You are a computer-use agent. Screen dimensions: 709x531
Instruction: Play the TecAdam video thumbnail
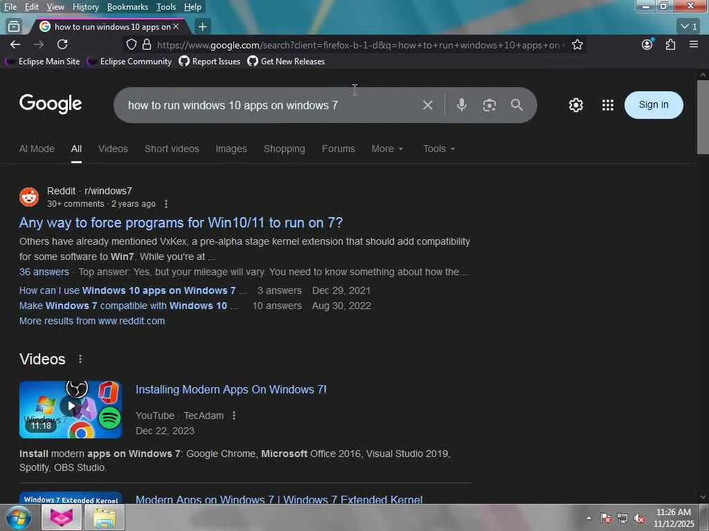71,409
